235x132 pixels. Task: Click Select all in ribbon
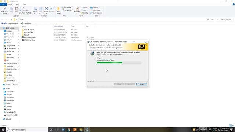pos(94,7)
